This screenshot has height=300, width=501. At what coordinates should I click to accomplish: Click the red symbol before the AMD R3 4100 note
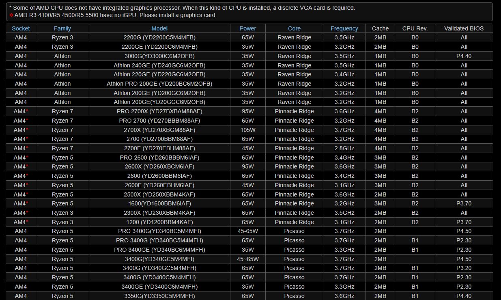[11, 15]
